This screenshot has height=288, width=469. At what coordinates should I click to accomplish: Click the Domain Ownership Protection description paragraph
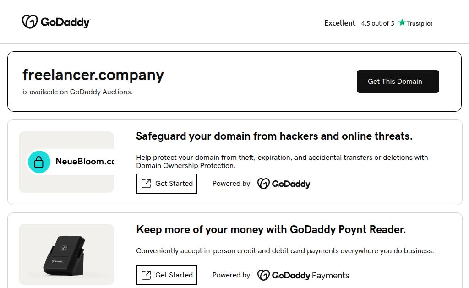(282, 161)
